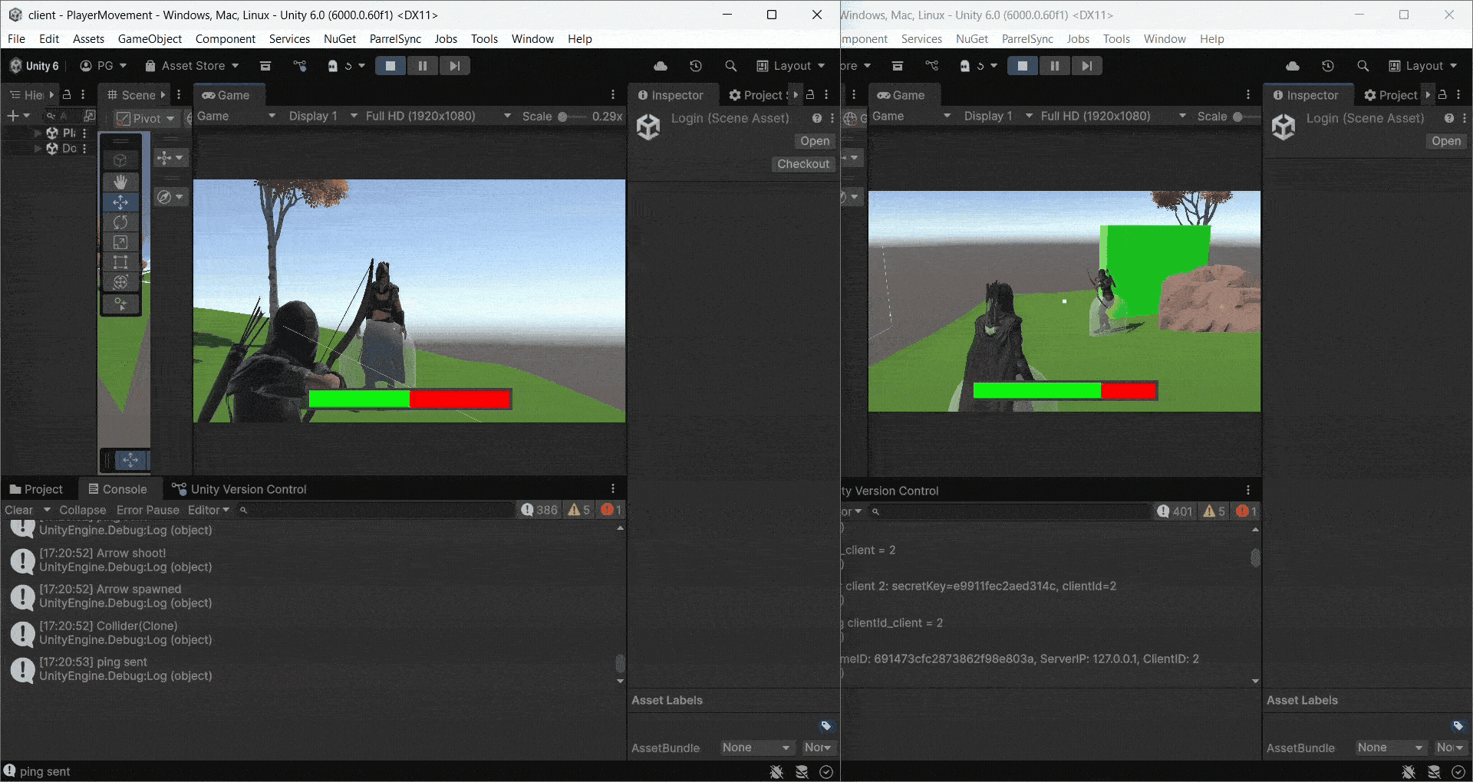This screenshot has height=782, width=1473.
Task: Open the Full HD resolution dropdown in left Game view
Action: pos(437,116)
